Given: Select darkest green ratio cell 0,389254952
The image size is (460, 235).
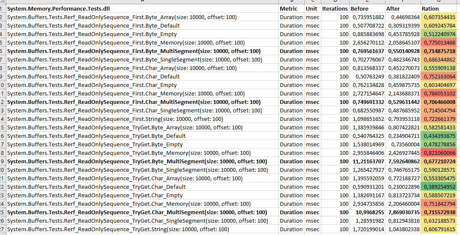Looking at the screenshot, I should pos(439,187).
